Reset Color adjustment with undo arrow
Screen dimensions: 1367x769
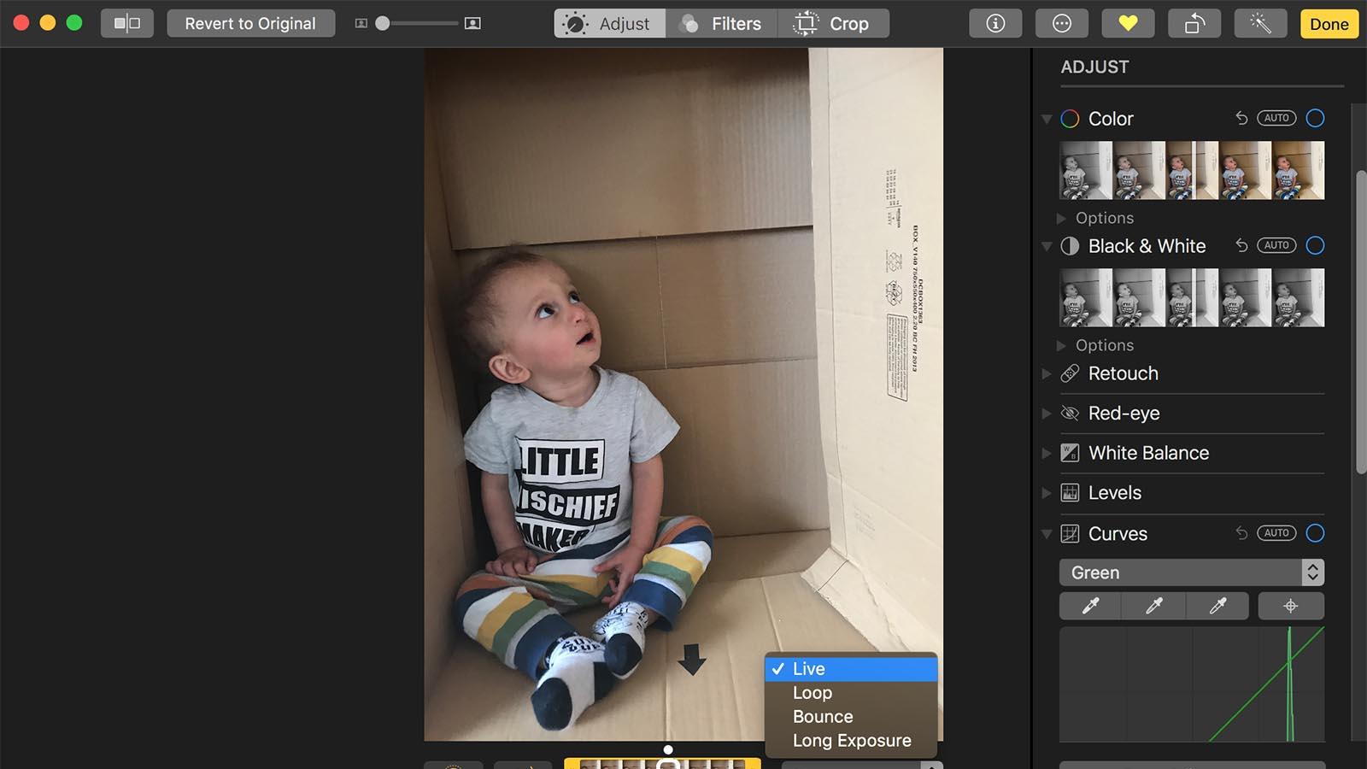point(1241,118)
